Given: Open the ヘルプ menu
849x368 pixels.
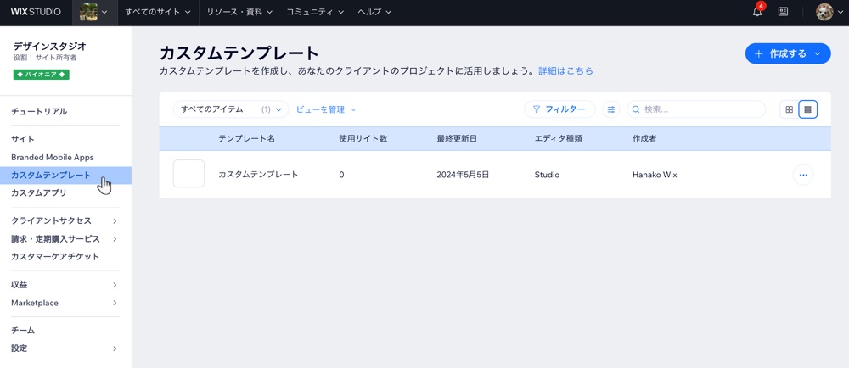Looking at the screenshot, I should click(374, 12).
